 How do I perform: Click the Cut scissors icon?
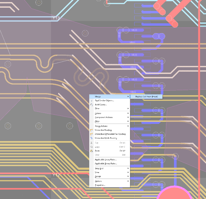tap(92, 143)
